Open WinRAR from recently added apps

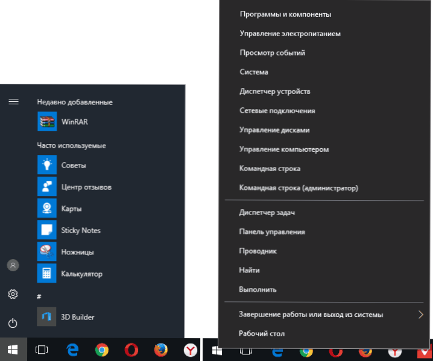point(63,121)
